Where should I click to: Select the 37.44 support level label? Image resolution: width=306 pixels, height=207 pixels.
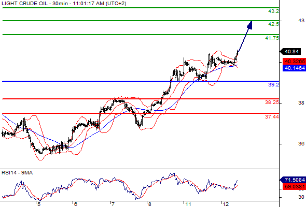[x=272, y=117]
